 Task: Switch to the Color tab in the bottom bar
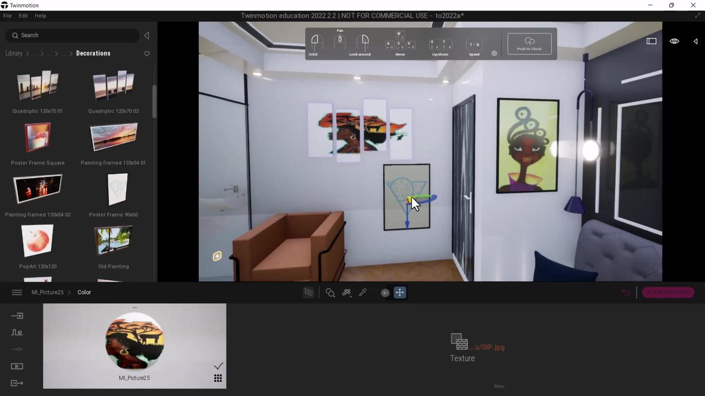click(84, 292)
